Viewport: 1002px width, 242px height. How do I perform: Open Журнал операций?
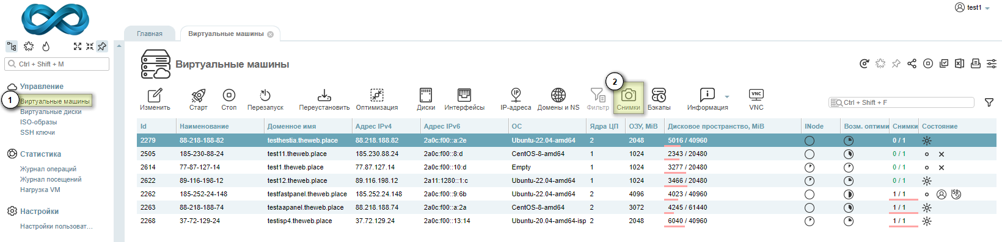pos(48,169)
